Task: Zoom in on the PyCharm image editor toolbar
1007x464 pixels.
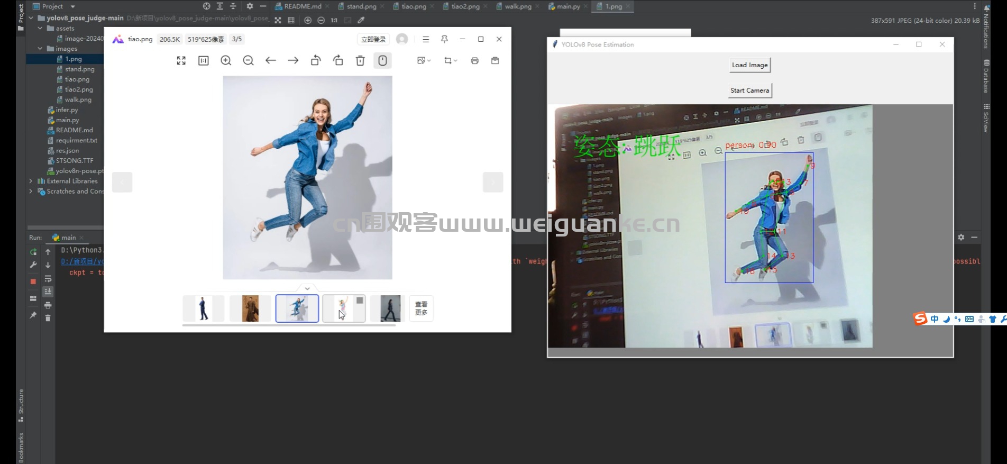Action: coord(308,20)
